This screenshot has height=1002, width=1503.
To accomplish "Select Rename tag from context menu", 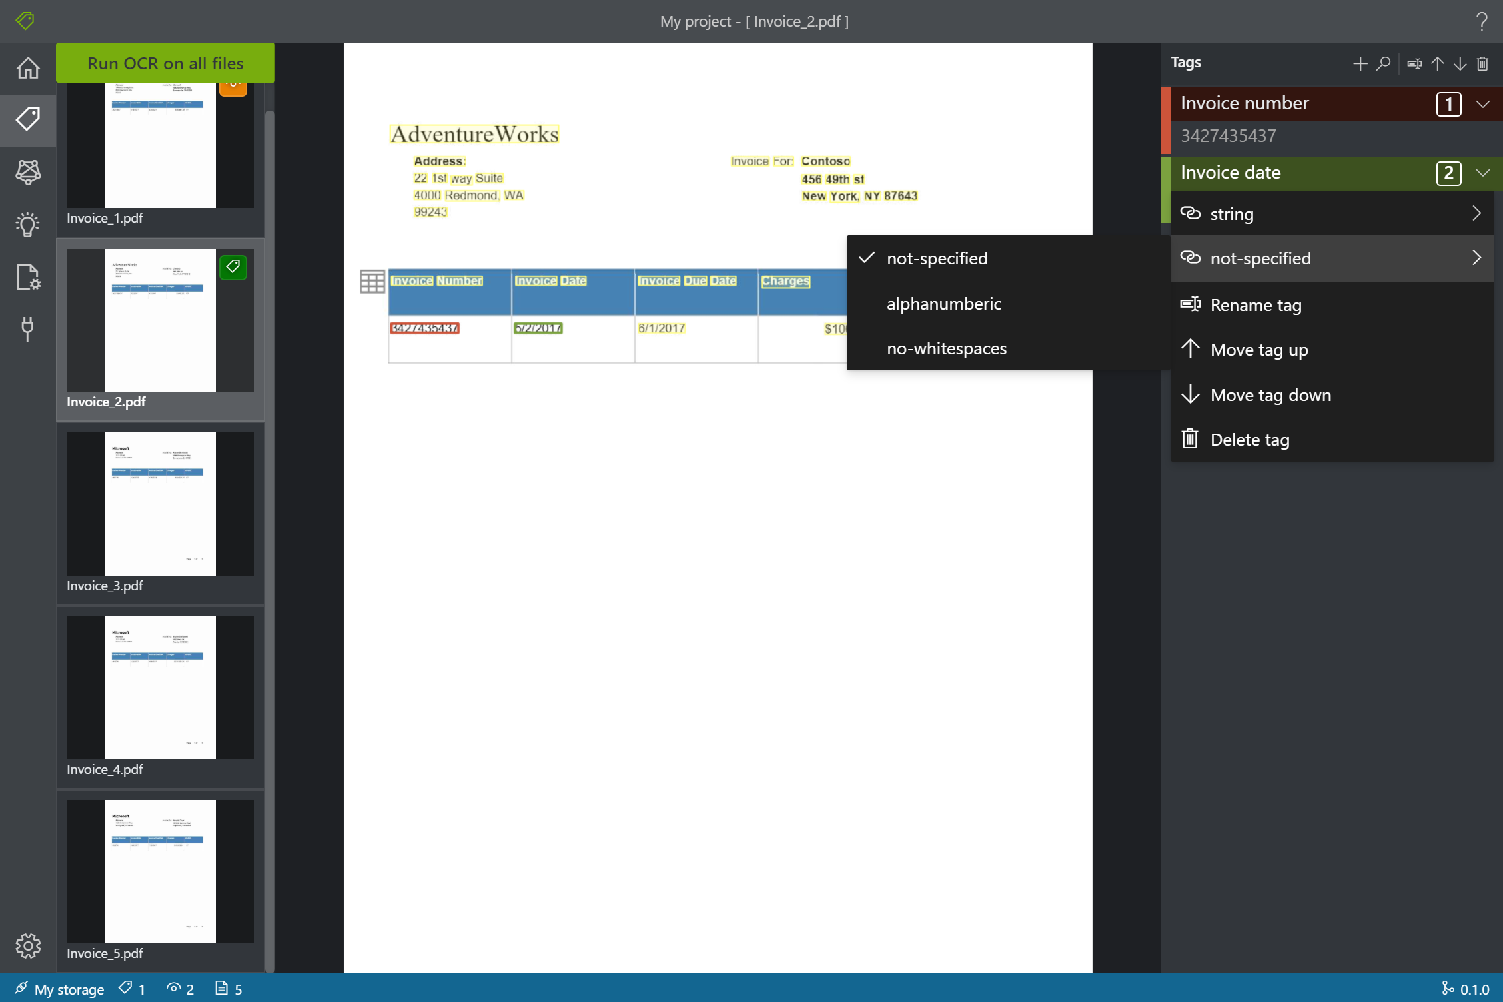I will (1255, 305).
